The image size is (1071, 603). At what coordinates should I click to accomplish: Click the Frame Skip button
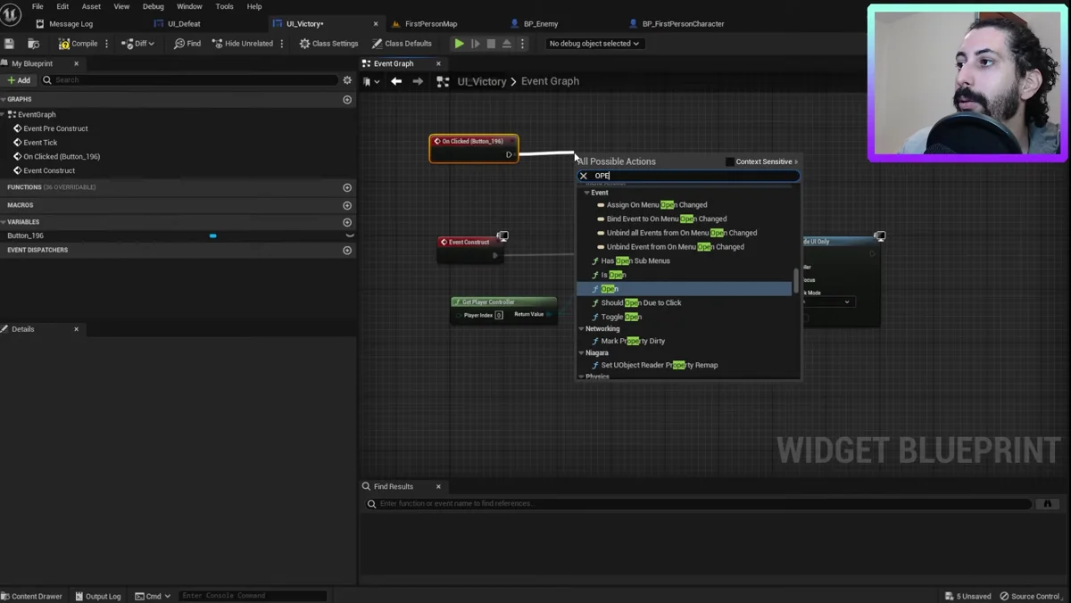[x=475, y=43]
